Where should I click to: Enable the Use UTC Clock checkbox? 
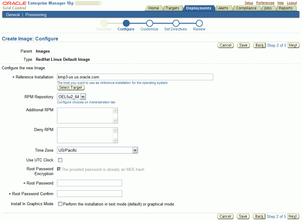click(x=60, y=160)
